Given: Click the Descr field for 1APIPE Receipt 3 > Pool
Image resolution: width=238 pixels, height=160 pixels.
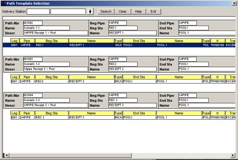Looking at the screenshot, I should 55,105.
